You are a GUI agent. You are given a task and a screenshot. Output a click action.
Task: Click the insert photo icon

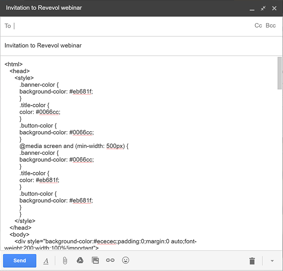(95, 260)
